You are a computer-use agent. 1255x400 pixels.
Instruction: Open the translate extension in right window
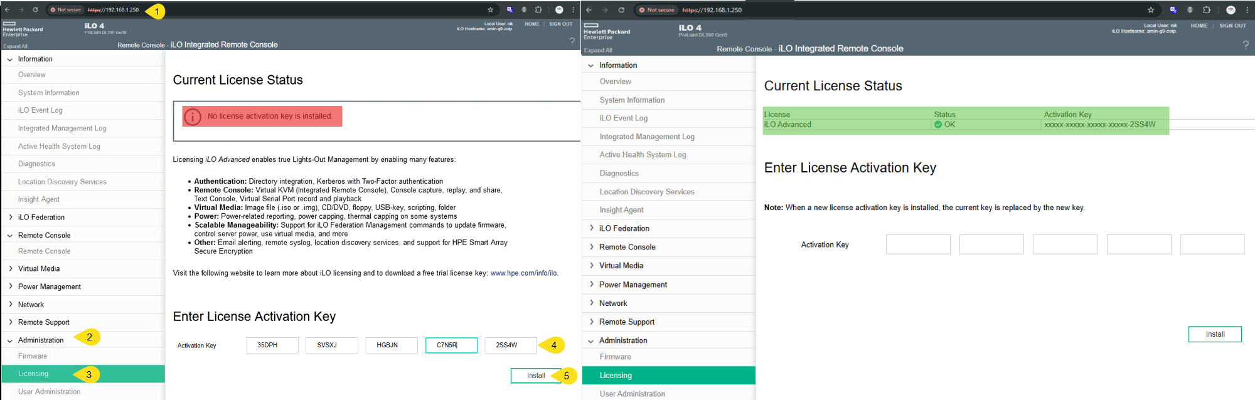(x=1172, y=10)
